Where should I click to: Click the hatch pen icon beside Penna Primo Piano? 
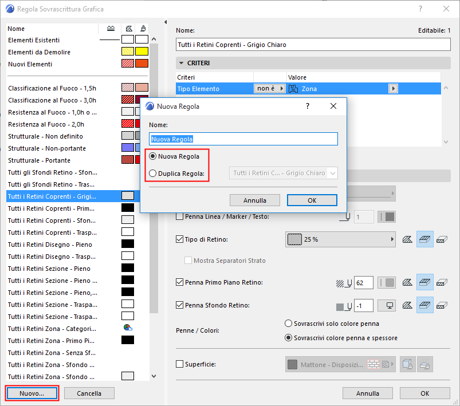pyautogui.click(x=344, y=283)
